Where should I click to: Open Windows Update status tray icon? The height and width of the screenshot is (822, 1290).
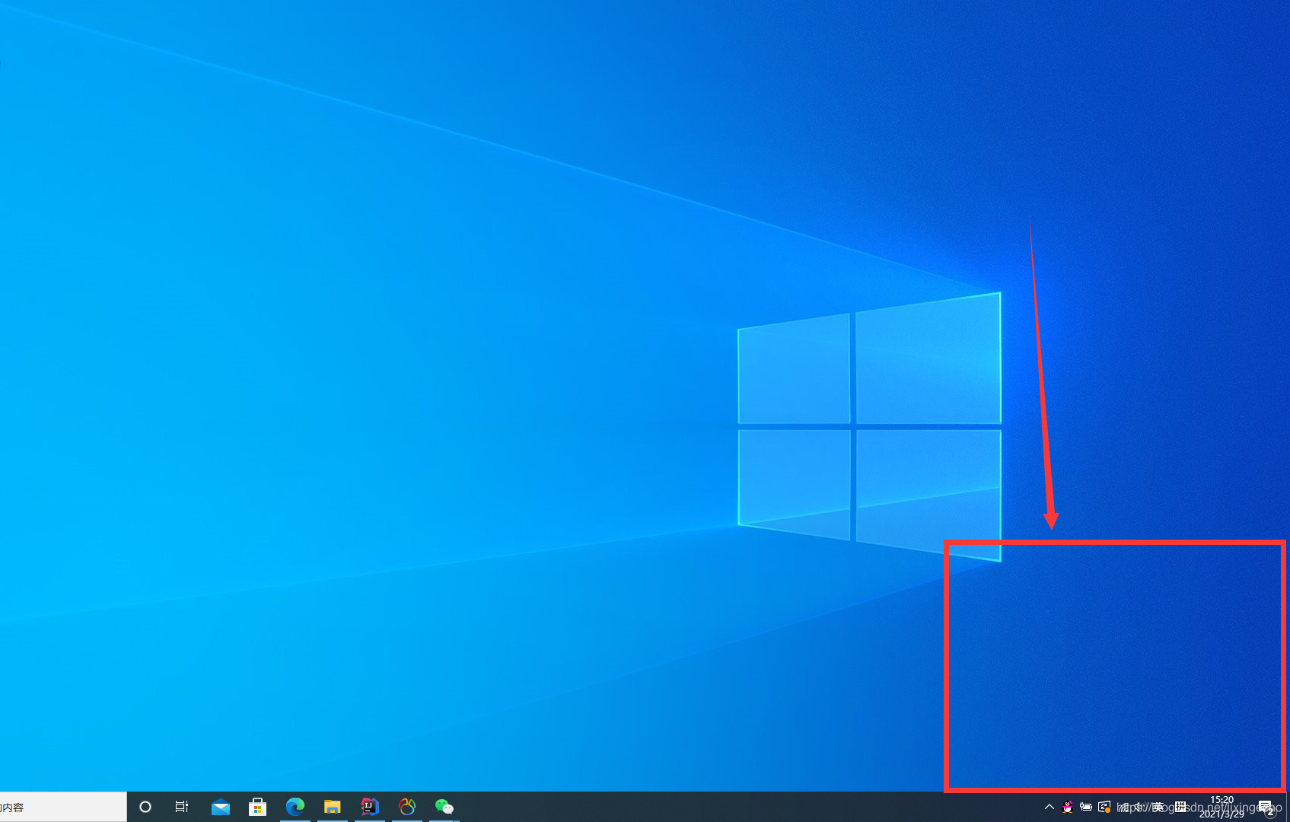(1104, 807)
